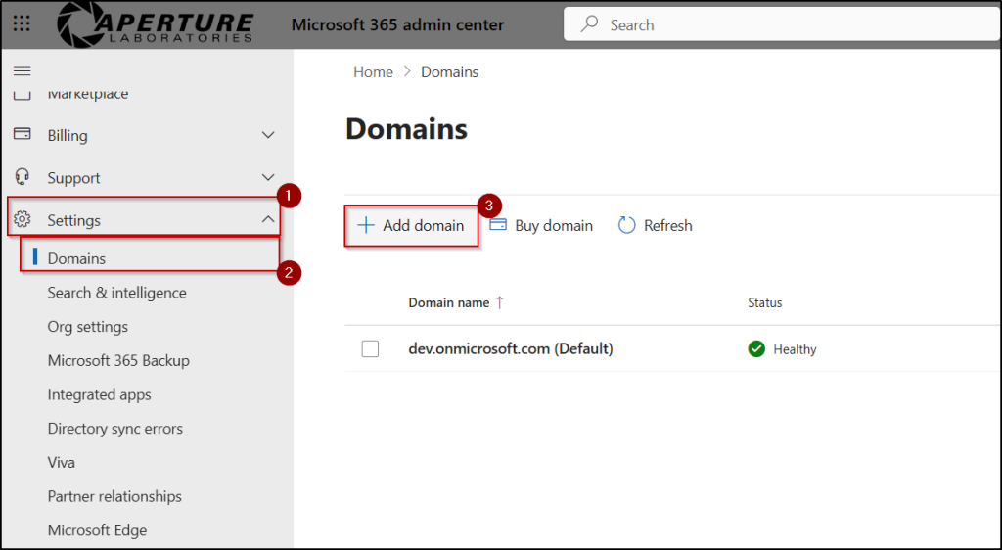
Task: Go to Home breadcrumb link
Action: [373, 71]
